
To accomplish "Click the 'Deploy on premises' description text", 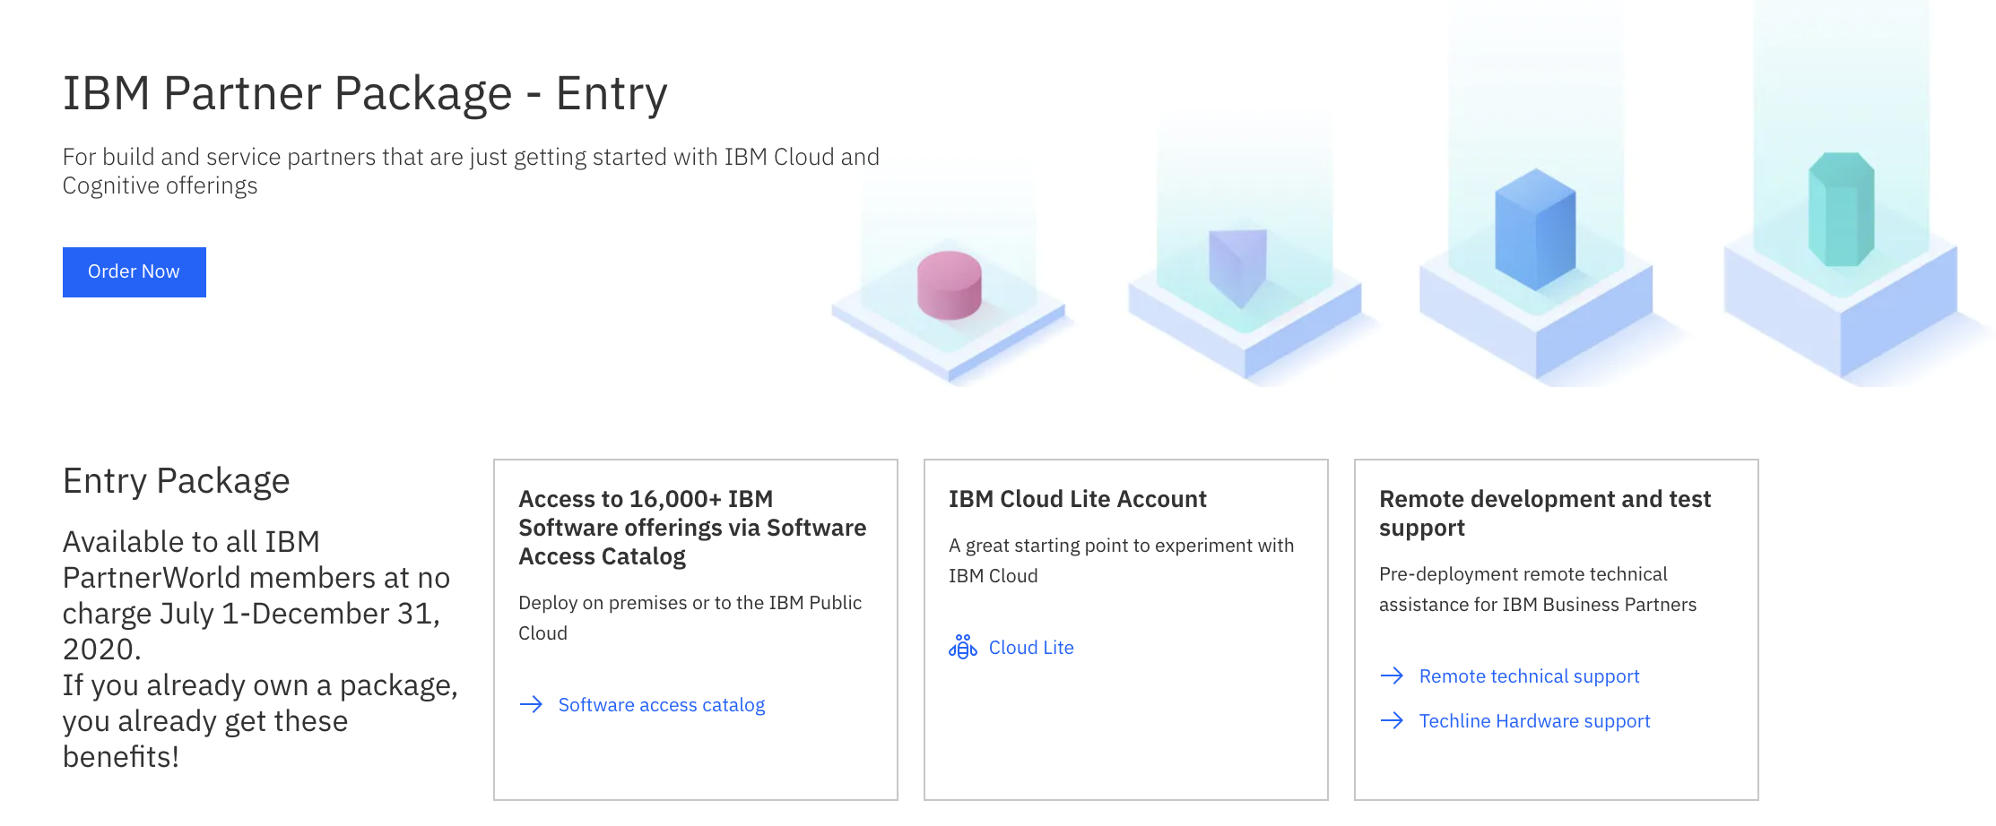I will coord(690,618).
